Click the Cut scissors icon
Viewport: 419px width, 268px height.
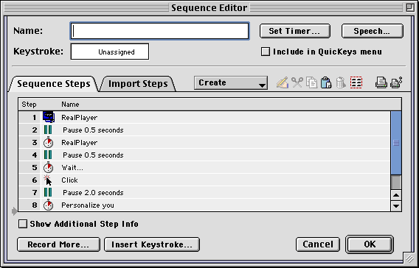(297, 82)
